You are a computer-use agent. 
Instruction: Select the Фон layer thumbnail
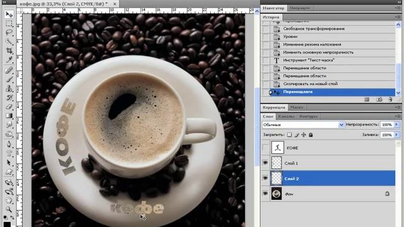pos(276,194)
